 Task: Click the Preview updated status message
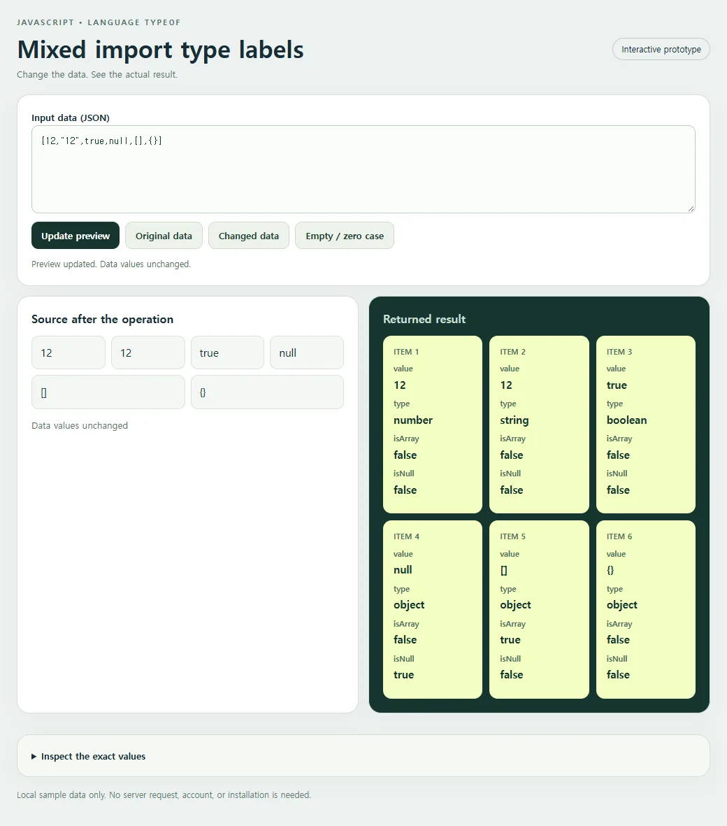pyautogui.click(x=111, y=264)
